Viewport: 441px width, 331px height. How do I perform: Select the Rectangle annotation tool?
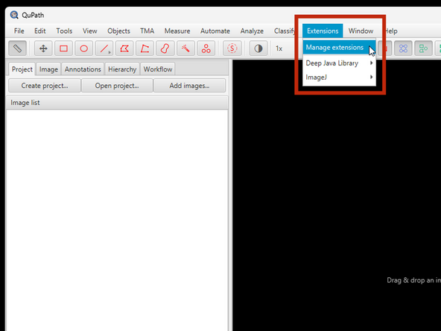click(63, 48)
